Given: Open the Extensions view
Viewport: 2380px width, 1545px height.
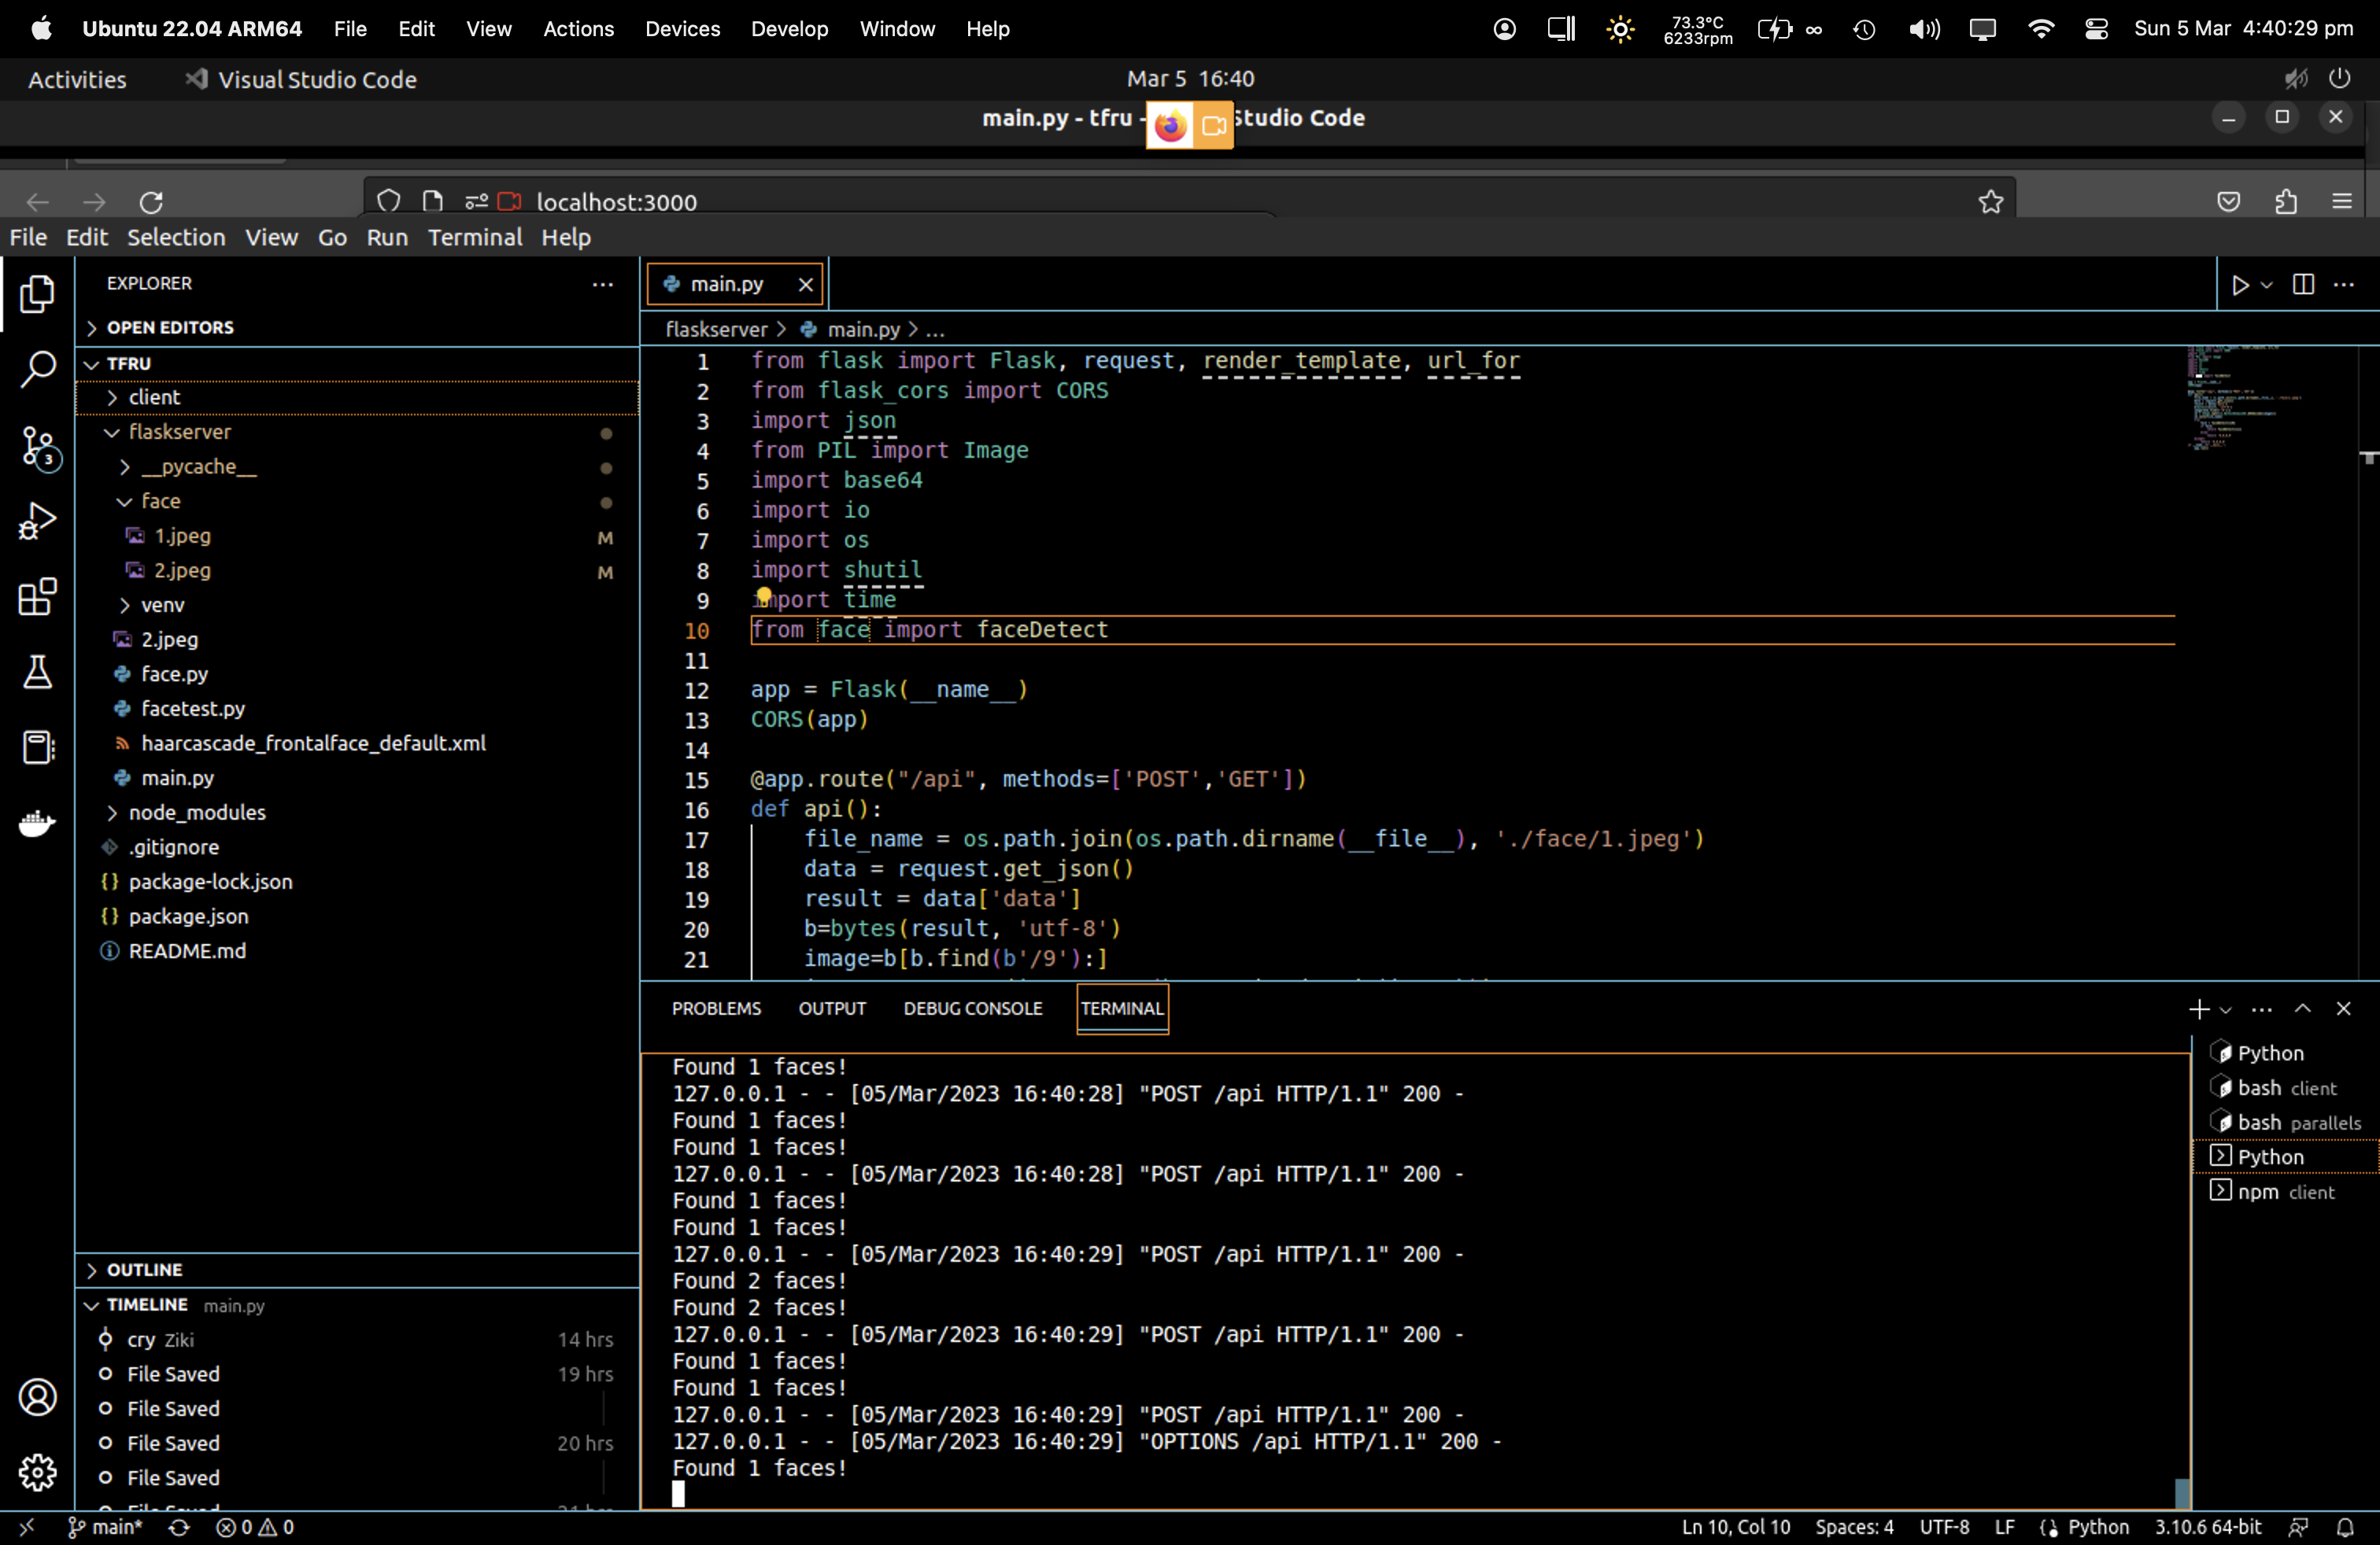Looking at the screenshot, I should (38, 596).
